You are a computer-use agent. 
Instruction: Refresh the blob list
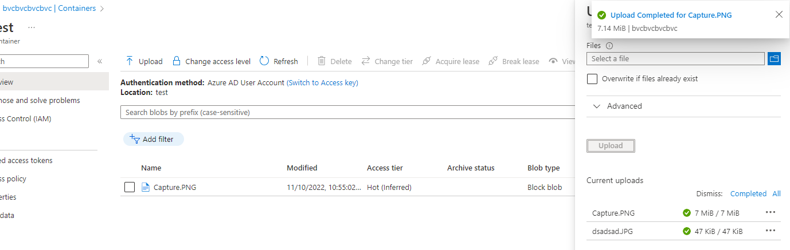coord(279,61)
